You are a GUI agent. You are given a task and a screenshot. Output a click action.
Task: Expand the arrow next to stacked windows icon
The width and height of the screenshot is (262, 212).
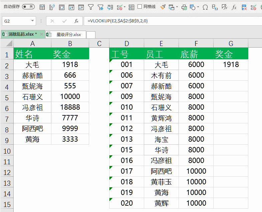point(177,7)
